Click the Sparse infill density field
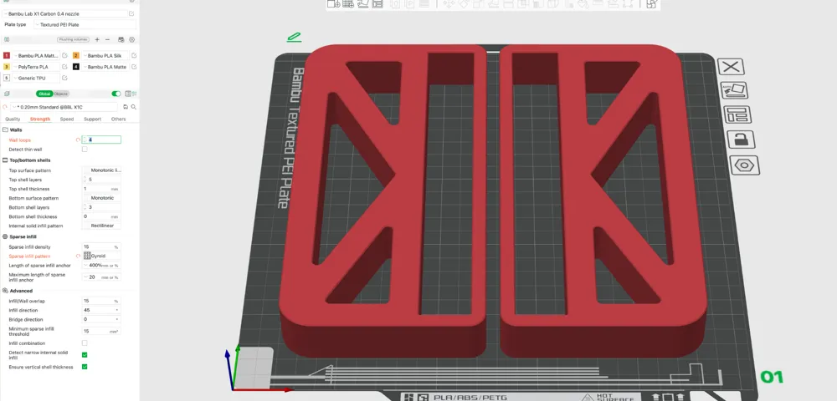The width and height of the screenshot is (837, 401). (101, 247)
